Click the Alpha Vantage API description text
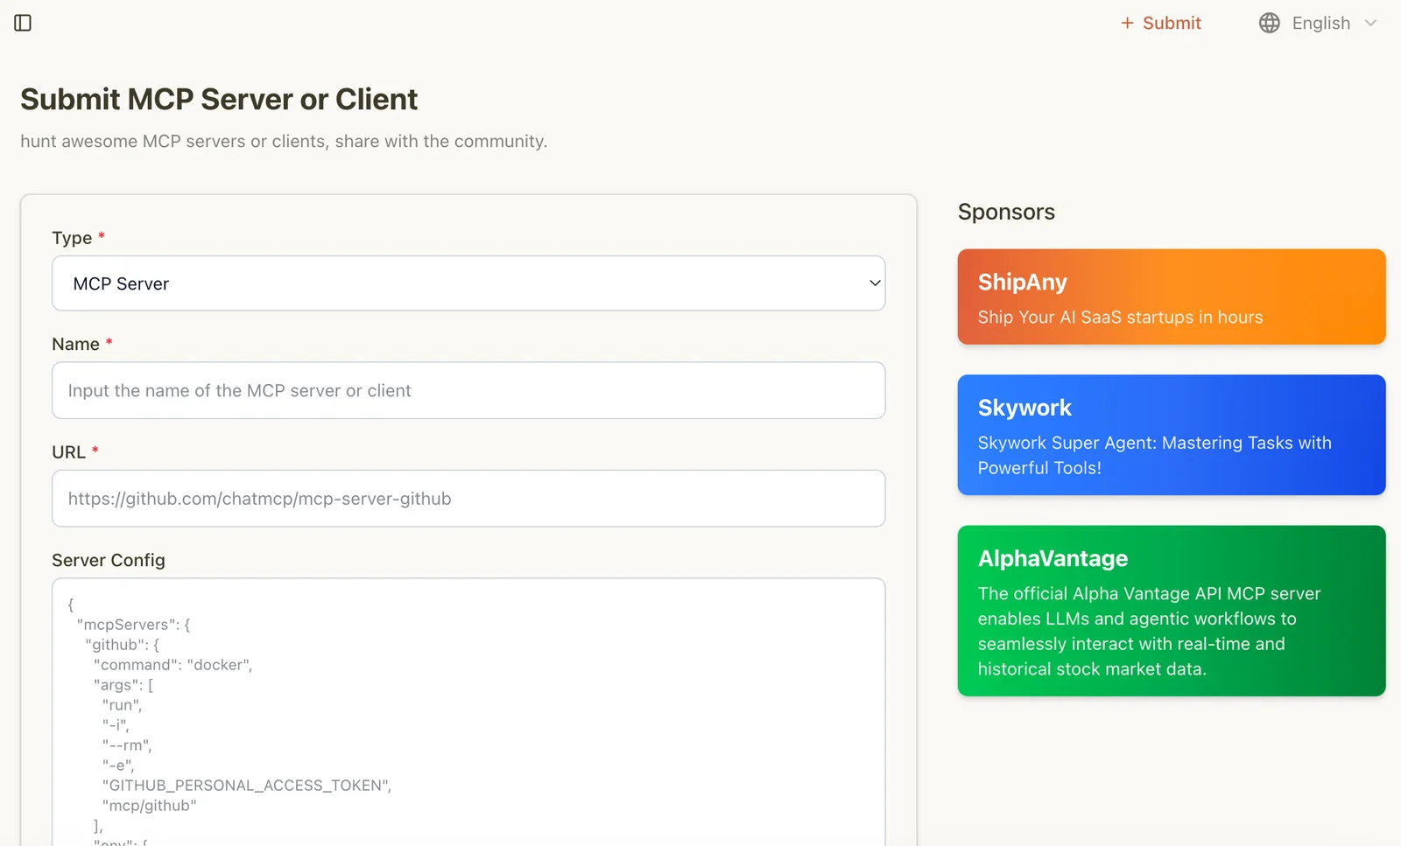 pos(1148,631)
